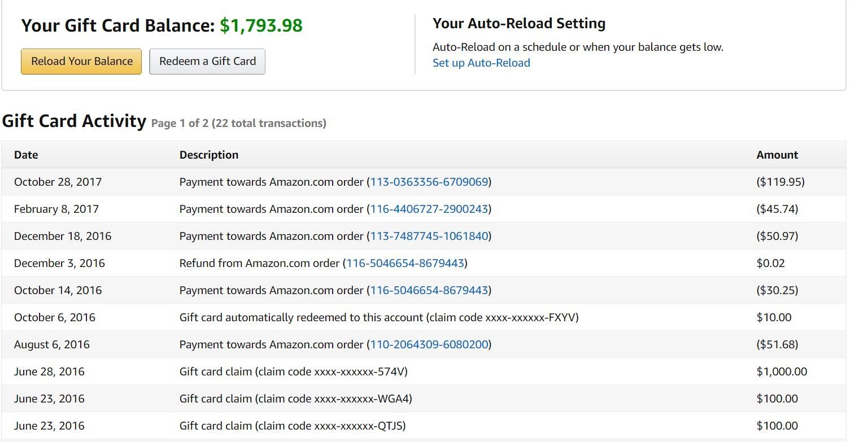Select the ($50.97) amount
Image resolution: width=868 pixels, height=442 pixels.
tap(777, 236)
